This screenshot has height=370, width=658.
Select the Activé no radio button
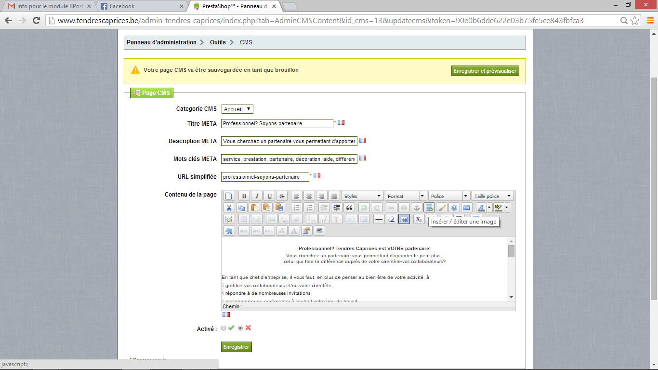pos(240,329)
